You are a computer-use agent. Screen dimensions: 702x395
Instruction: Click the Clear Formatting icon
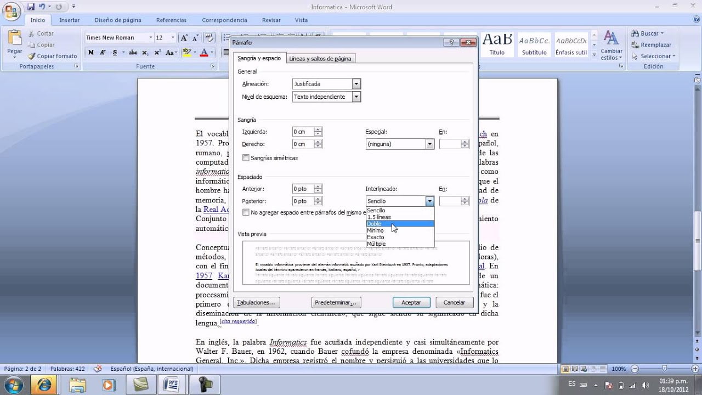(x=210, y=38)
